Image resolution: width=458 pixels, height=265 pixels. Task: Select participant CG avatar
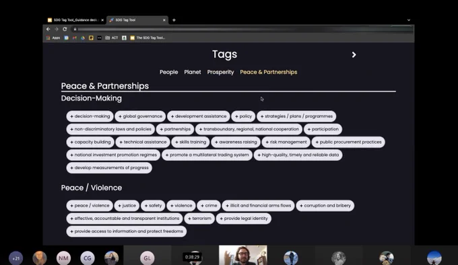tap(88, 258)
